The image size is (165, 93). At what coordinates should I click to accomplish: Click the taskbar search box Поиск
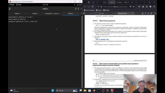click(x=67, y=90)
